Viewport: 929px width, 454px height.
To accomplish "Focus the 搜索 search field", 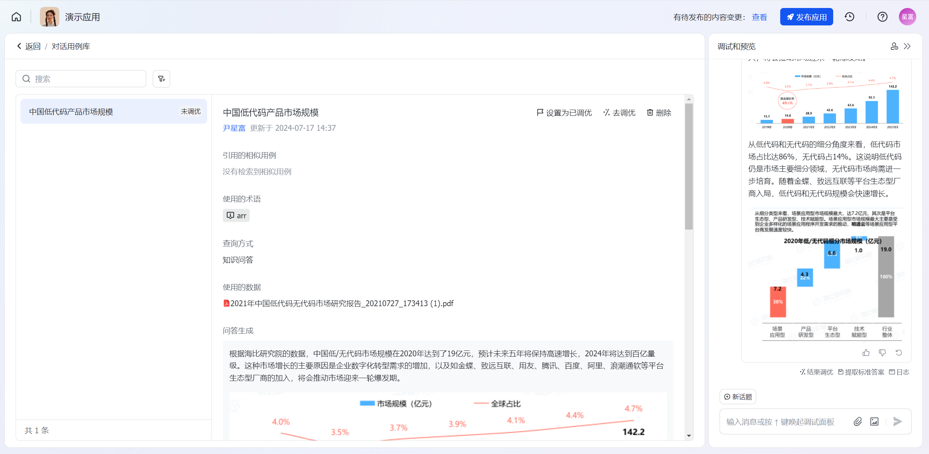I will click(x=81, y=79).
